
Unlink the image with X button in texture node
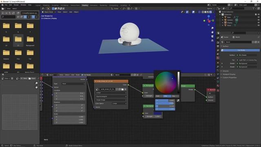pyautogui.click(x=125, y=89)
